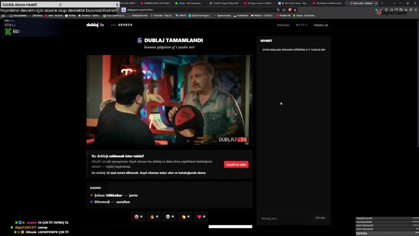
Task: React with the fire emoji
Action: pos(154,217)
